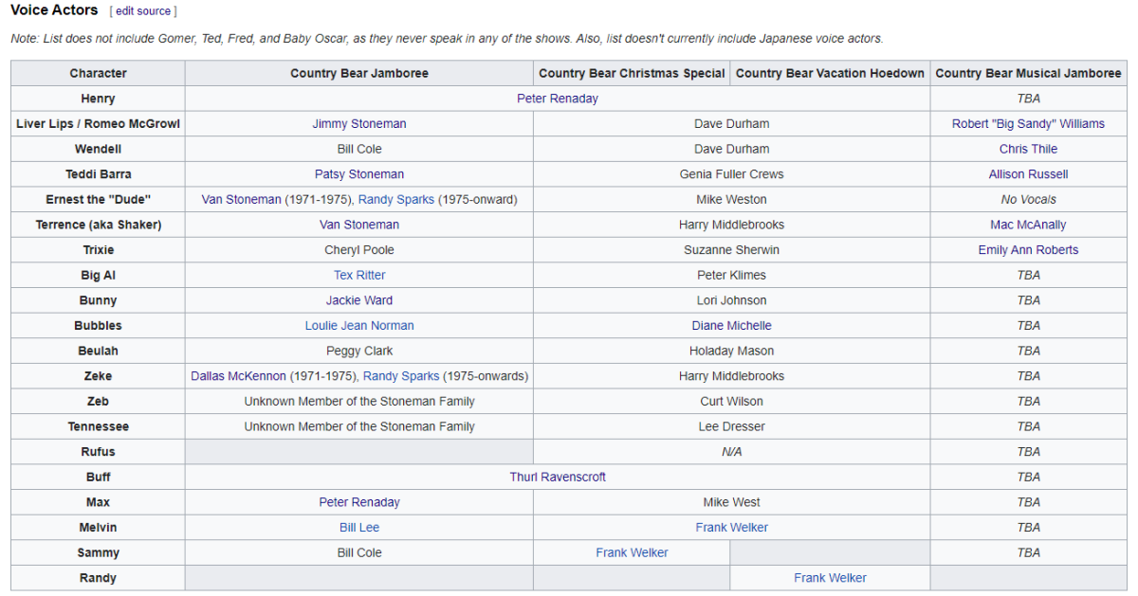Click the Curt Wilson cell
This screenshot has width=1138, height=596.
coord(731,401)
